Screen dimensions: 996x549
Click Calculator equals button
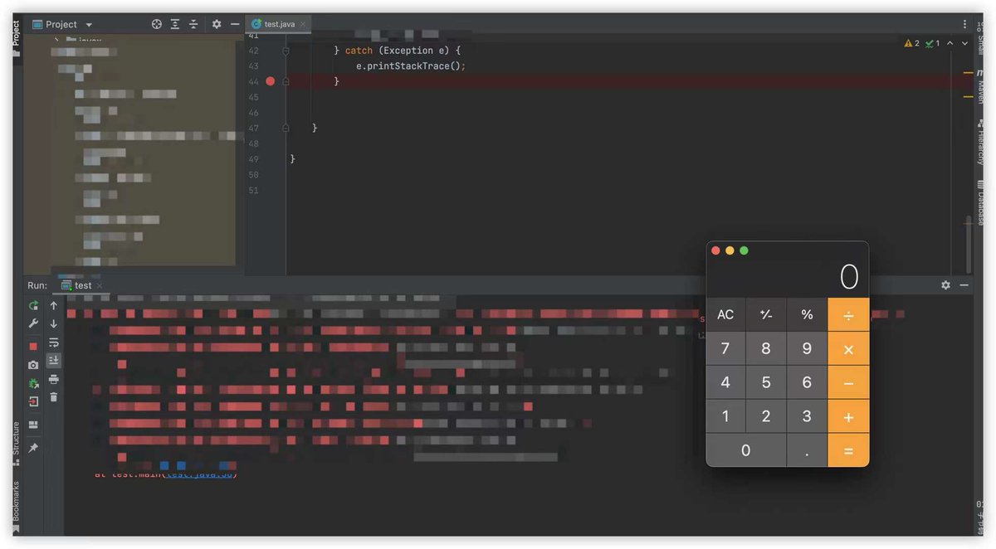848,450
